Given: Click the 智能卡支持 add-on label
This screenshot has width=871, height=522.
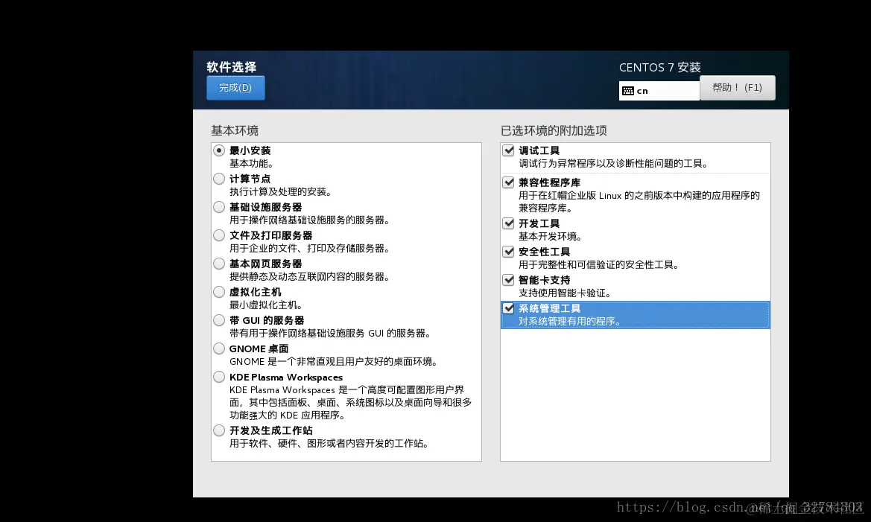Looking at the screenshot, I should point(545,280).
